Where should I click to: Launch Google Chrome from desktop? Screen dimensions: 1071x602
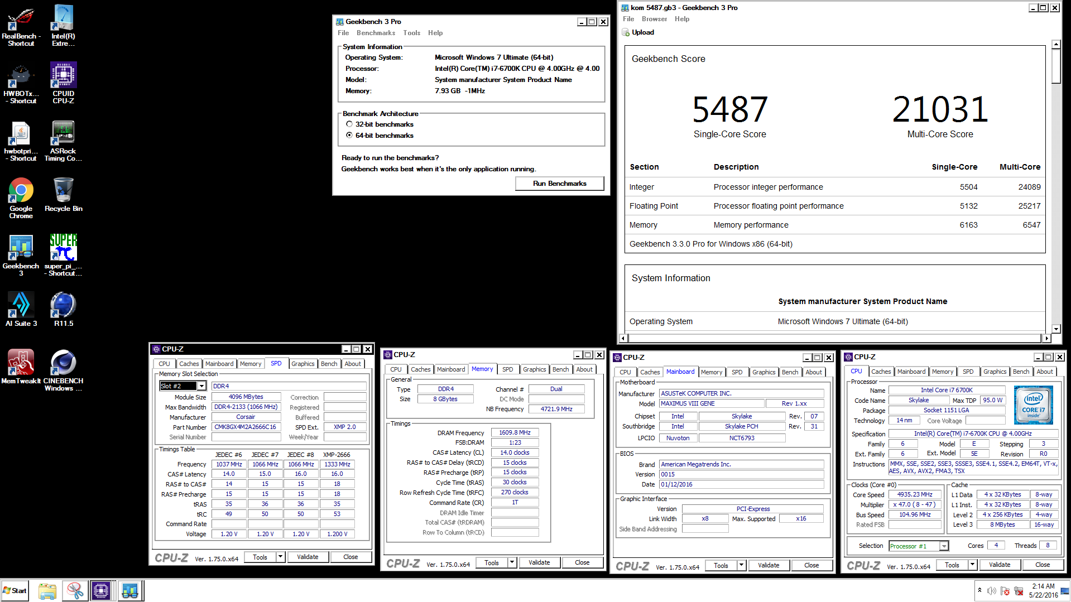tap(21, 199)
